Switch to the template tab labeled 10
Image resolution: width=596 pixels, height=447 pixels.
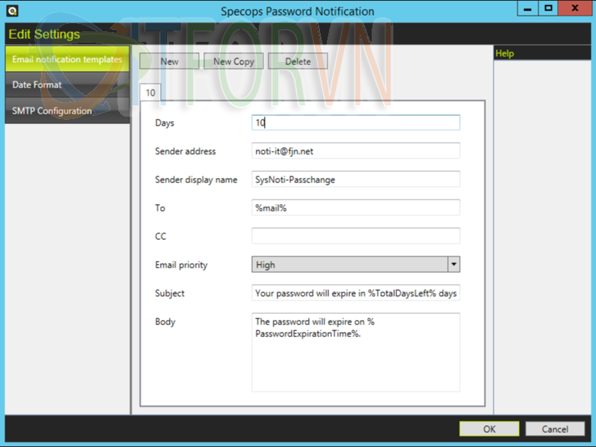point(150,93)
